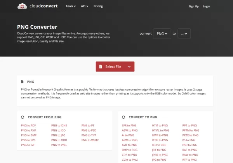Screen dimensions: 233x163
Task: Open the PNG to EPS link
Action: (28, 140)
